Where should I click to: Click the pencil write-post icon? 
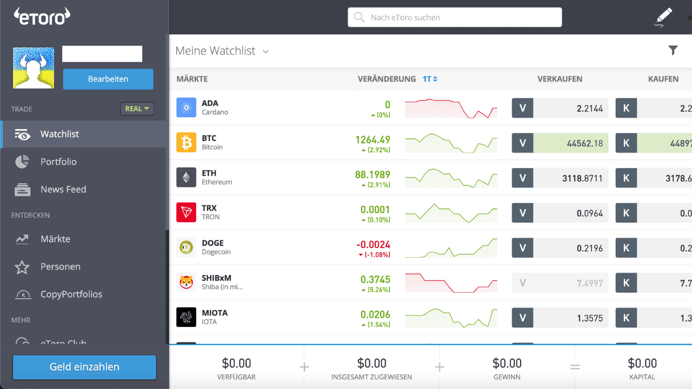663,17
